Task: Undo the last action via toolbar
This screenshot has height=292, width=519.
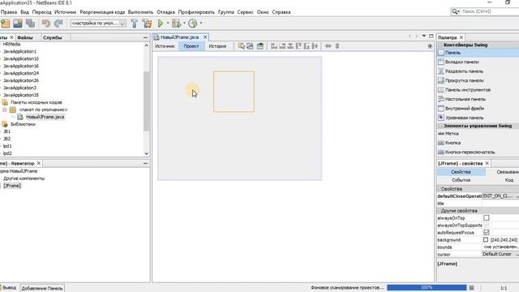Action: (x=45, y=24)
